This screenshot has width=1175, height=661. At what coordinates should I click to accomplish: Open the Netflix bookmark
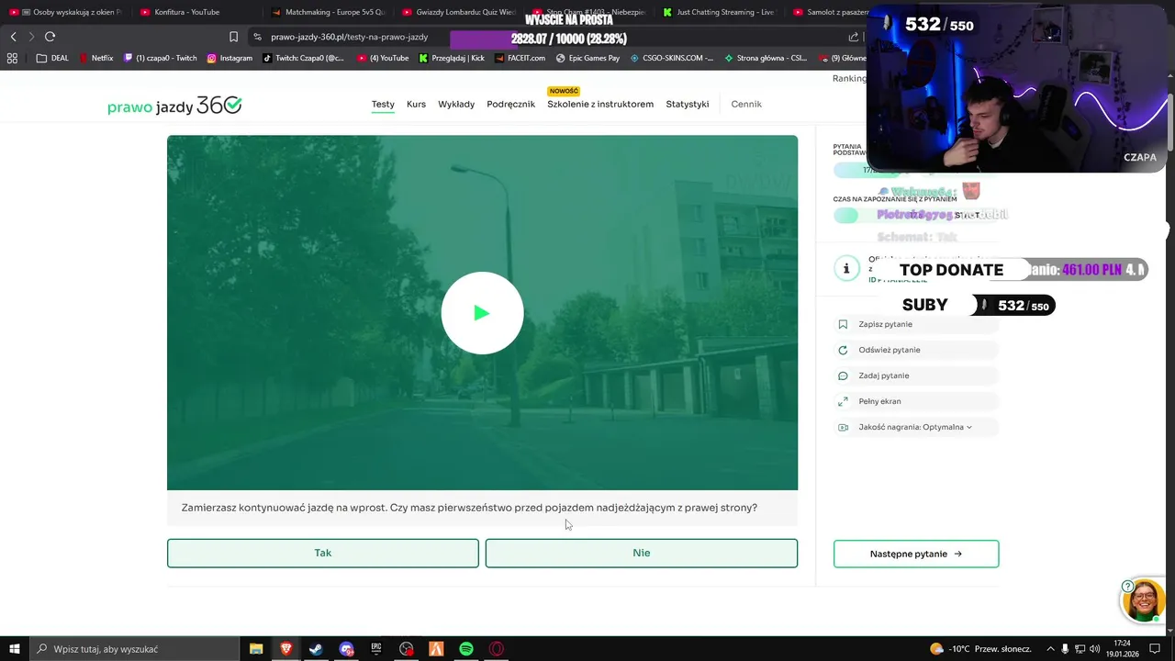[x=95, y=58]
